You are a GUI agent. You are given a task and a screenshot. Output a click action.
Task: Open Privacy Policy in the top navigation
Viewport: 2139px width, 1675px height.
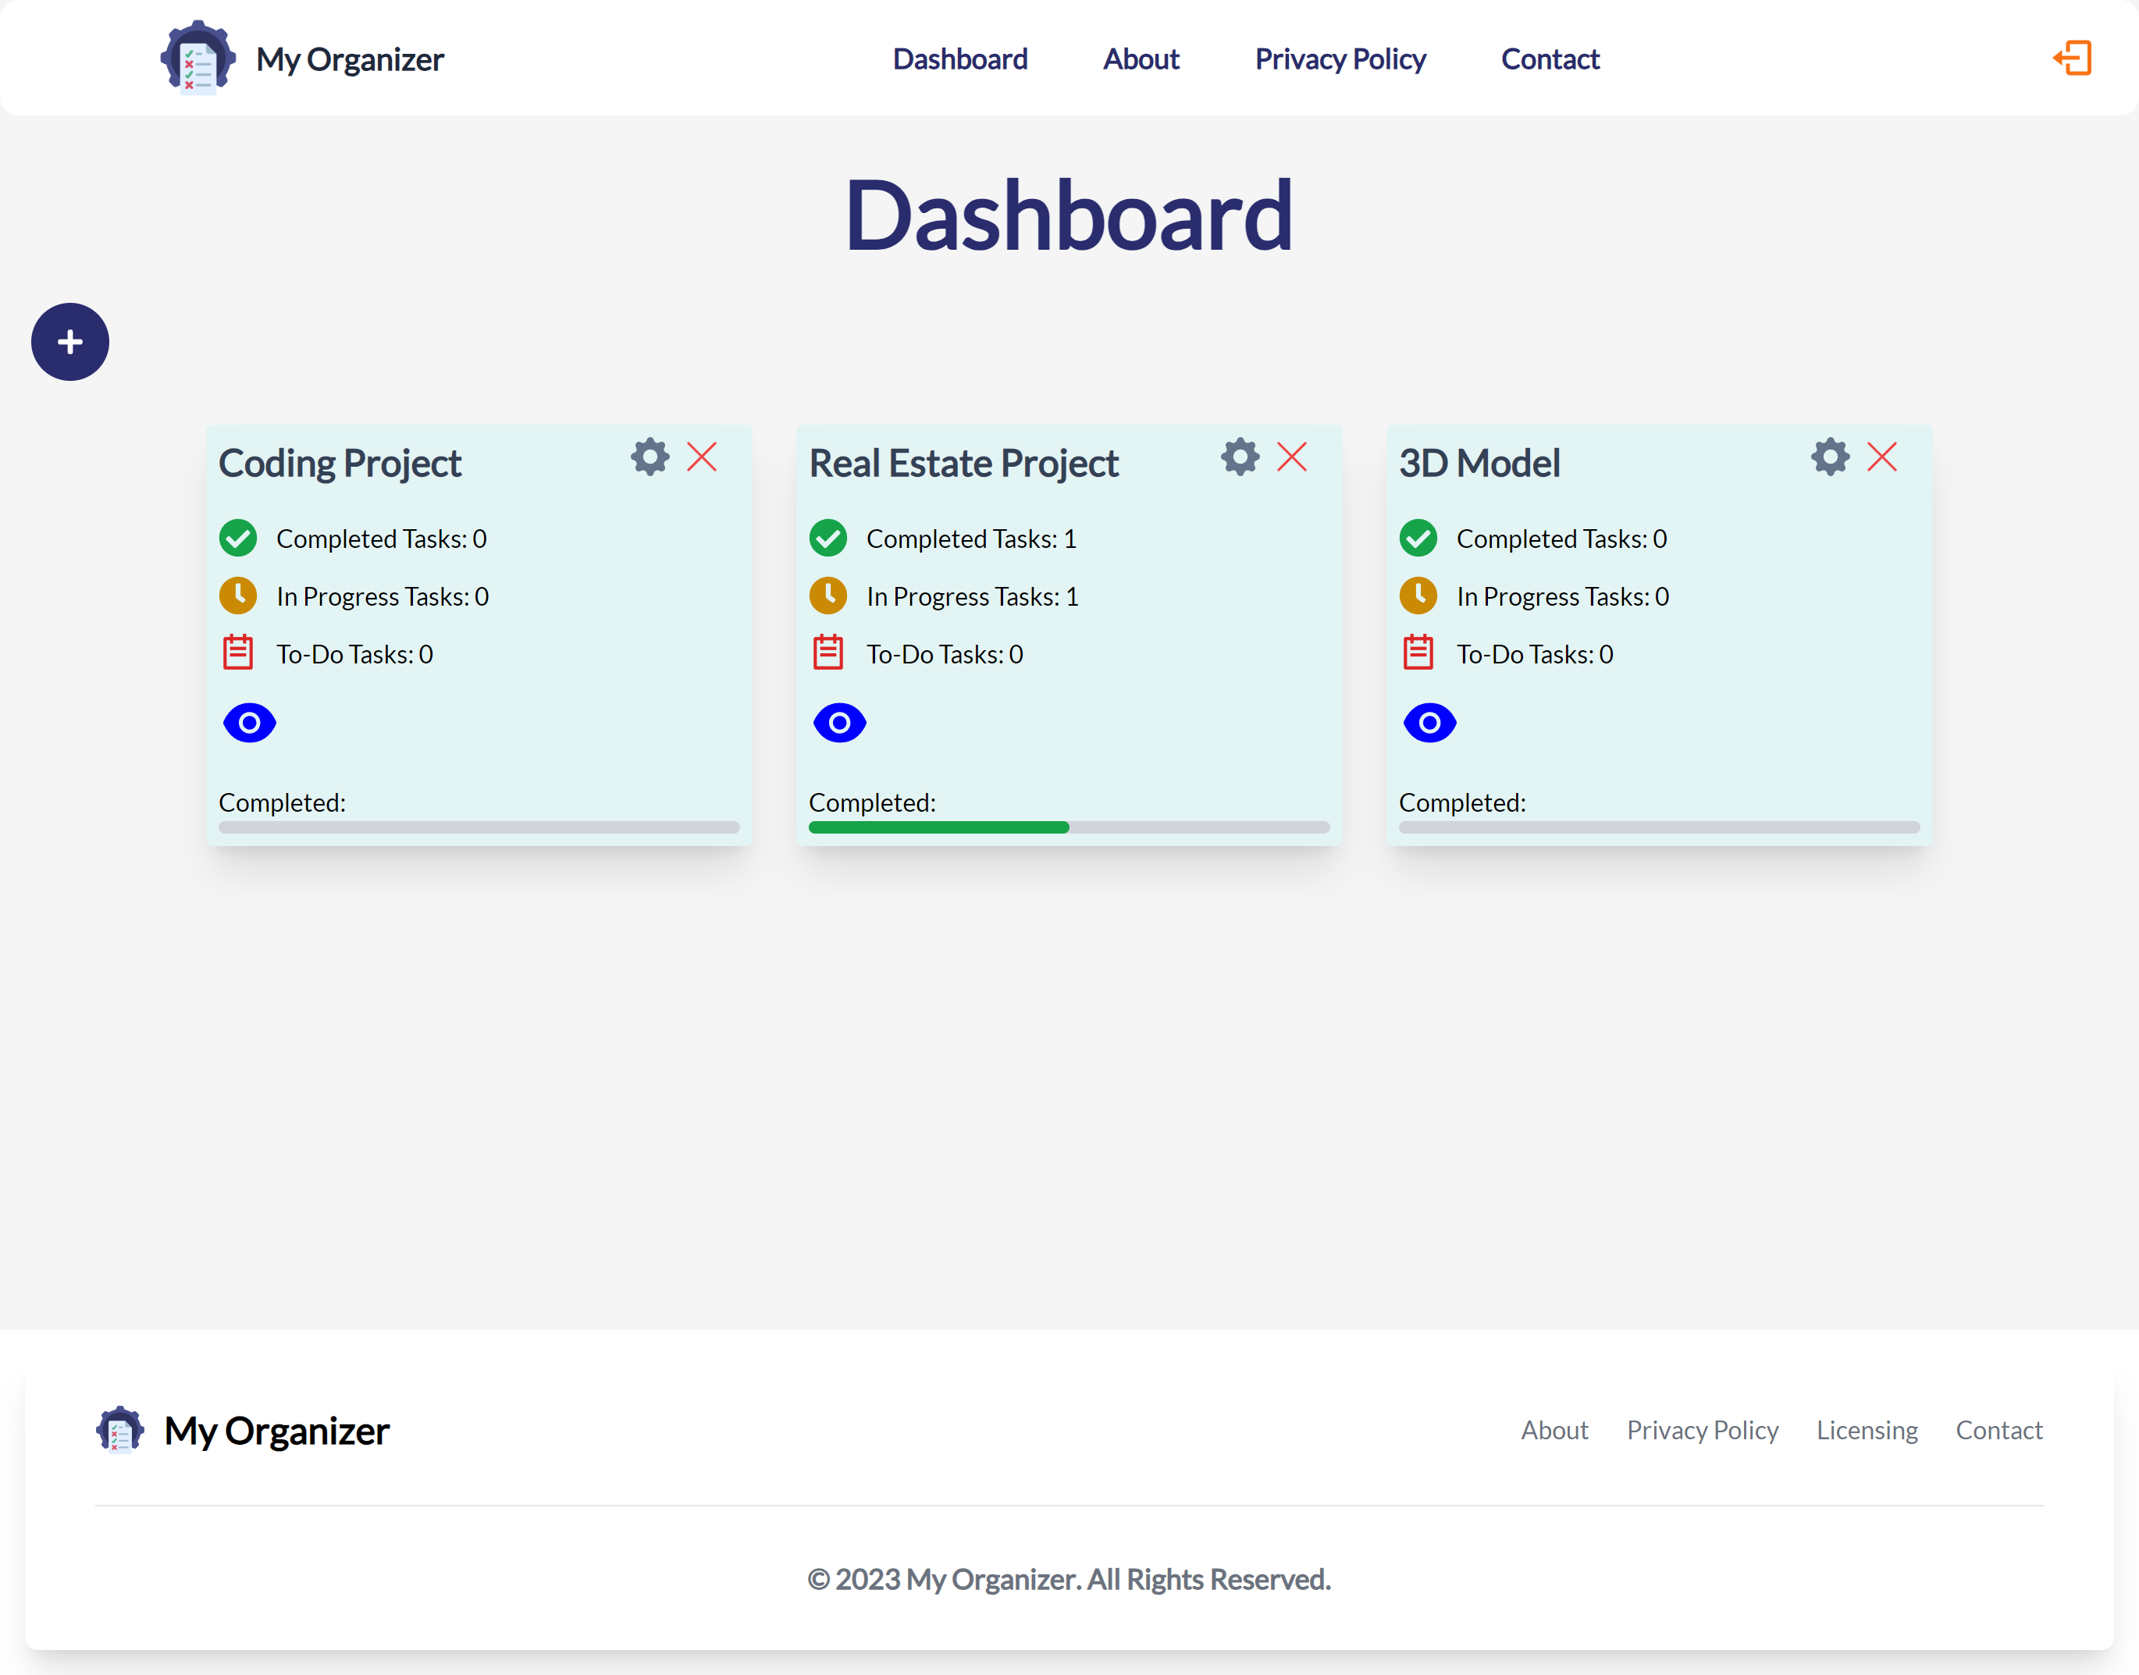click(1340, 59)
